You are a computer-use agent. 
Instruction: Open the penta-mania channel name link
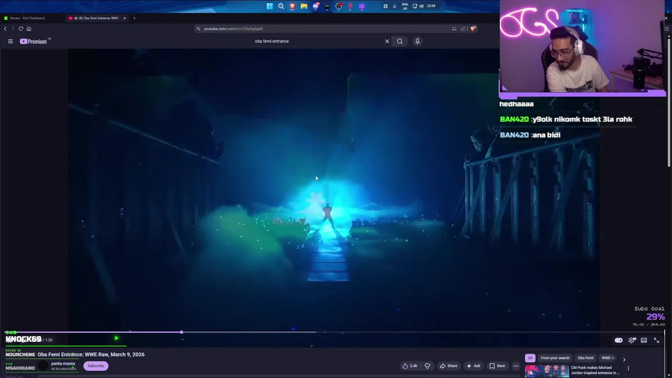63,363
